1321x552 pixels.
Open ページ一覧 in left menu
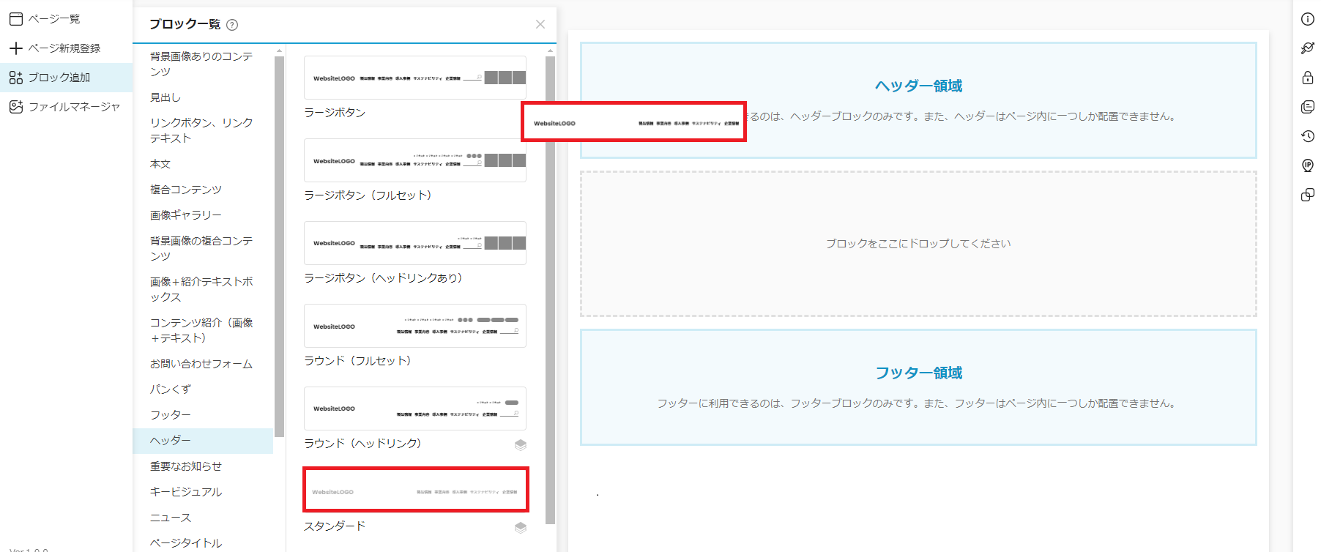pyautogui.click(x=66, y=19)
